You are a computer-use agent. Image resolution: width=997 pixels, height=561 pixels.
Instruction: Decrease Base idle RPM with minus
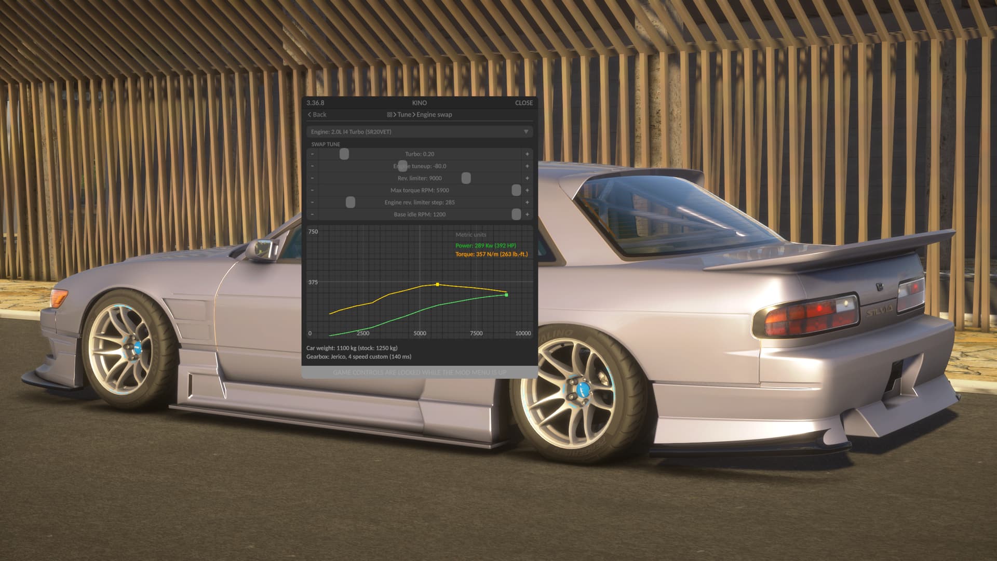pos(313,215)
